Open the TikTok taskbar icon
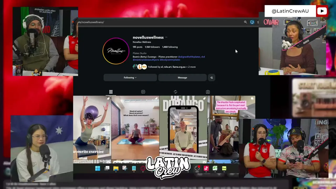 (x=206, y=169)
